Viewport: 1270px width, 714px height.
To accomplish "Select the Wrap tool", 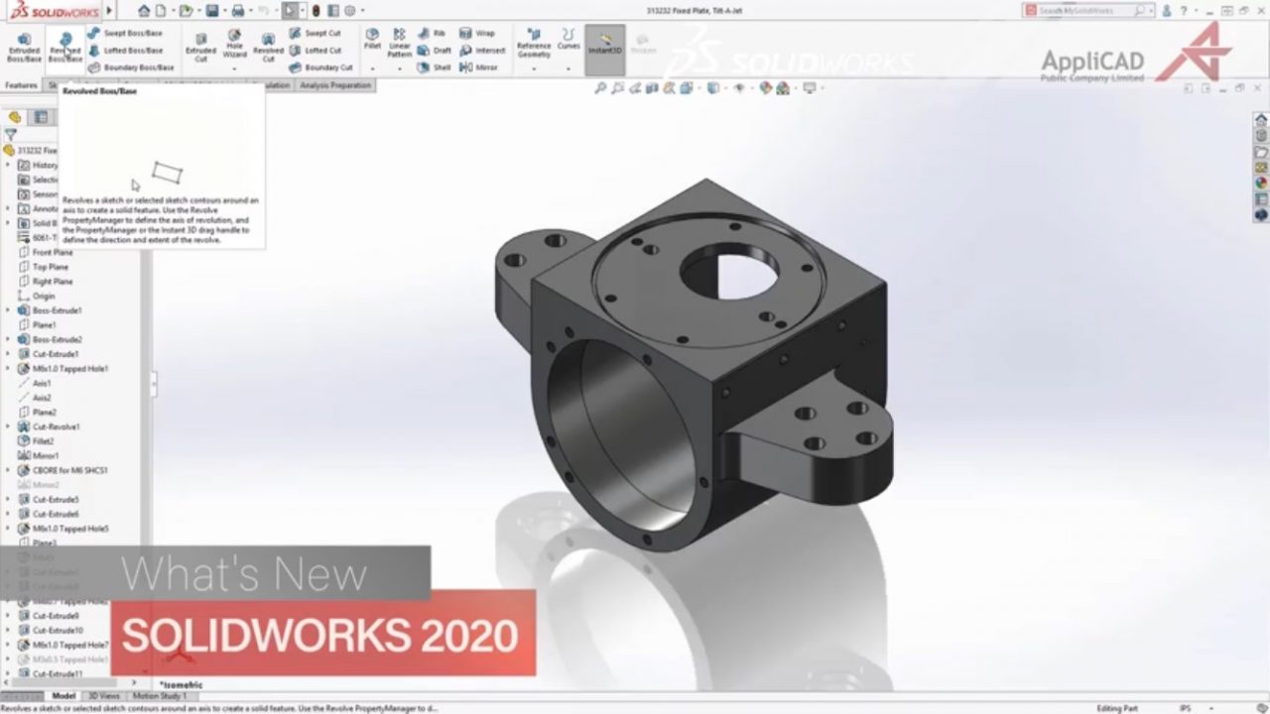I will click(477, 33).
